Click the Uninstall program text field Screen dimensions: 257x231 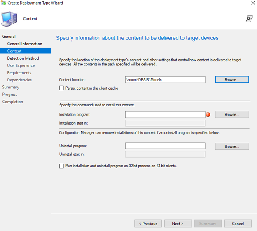[x=165, y=146]
